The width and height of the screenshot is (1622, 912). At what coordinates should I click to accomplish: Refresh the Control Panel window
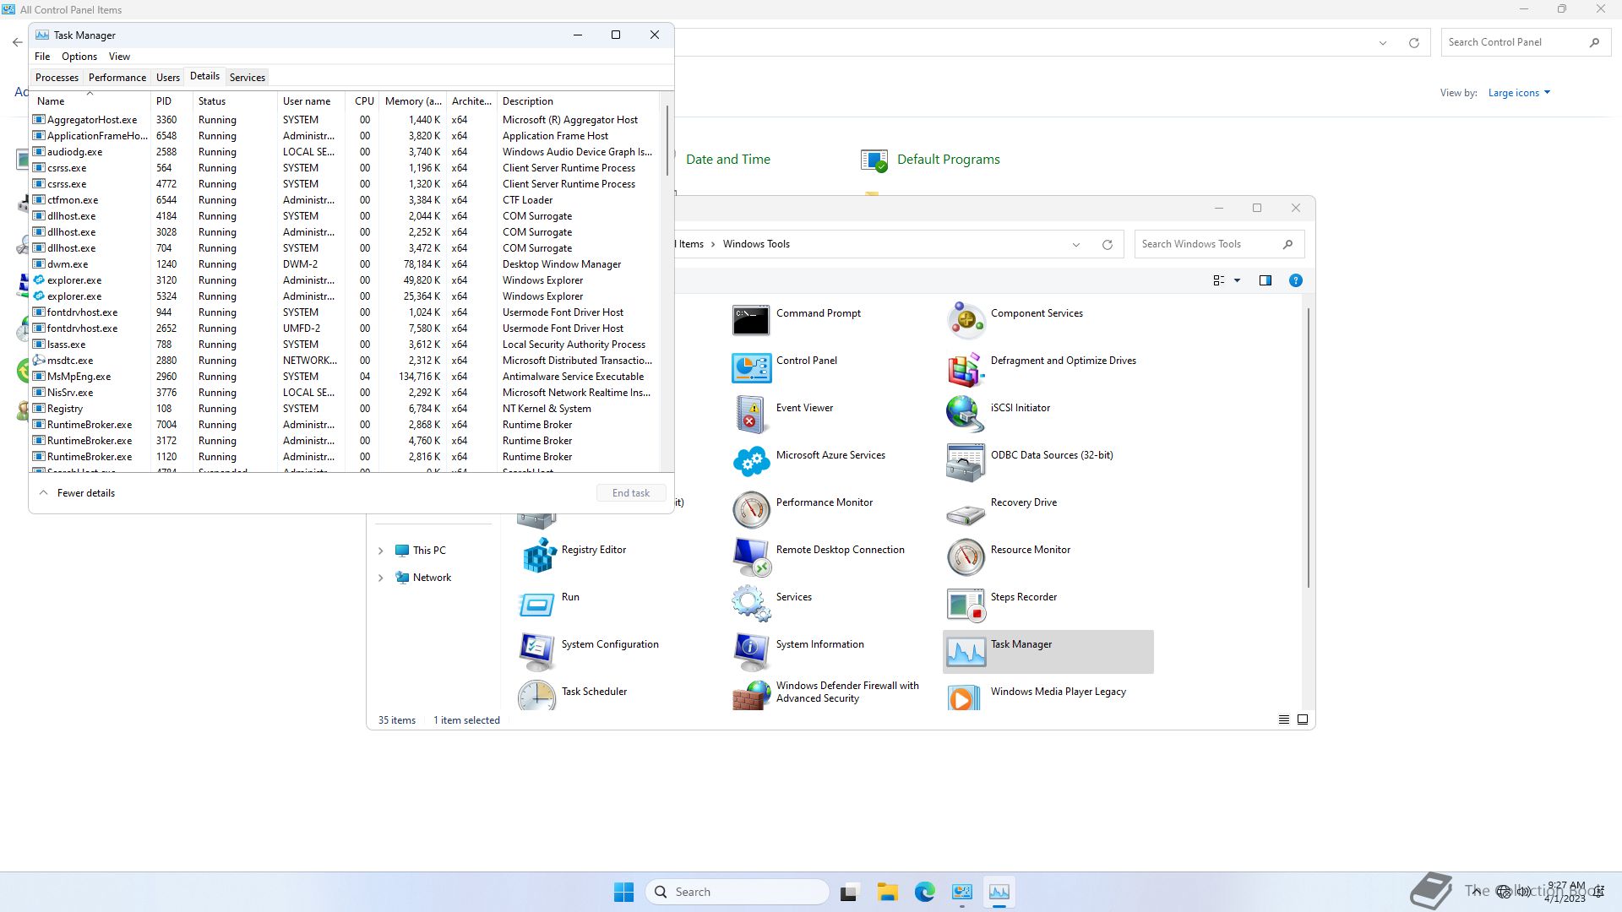point(1413,43)
